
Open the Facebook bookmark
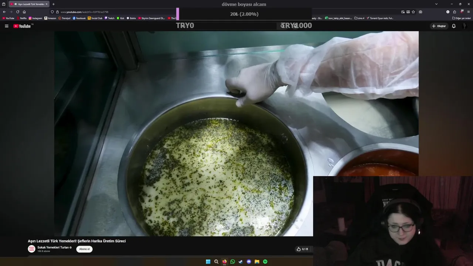tap(79, 18)
